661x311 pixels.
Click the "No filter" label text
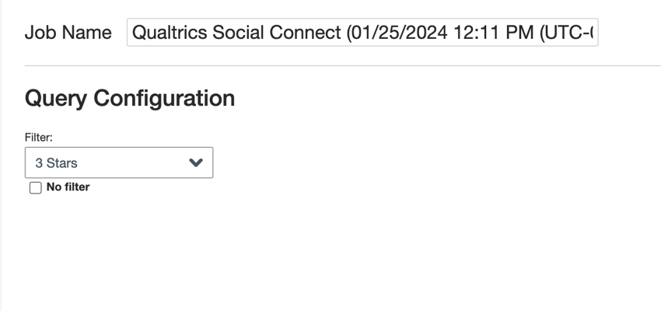point(68,187)
